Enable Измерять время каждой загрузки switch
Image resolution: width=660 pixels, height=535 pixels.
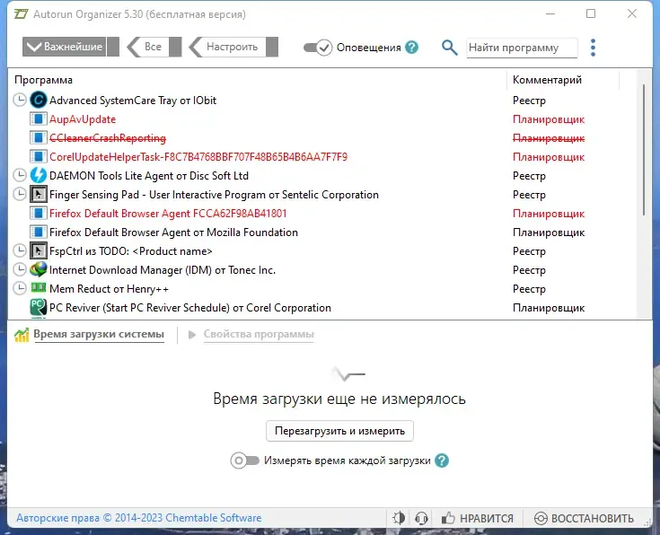(244, 460)
